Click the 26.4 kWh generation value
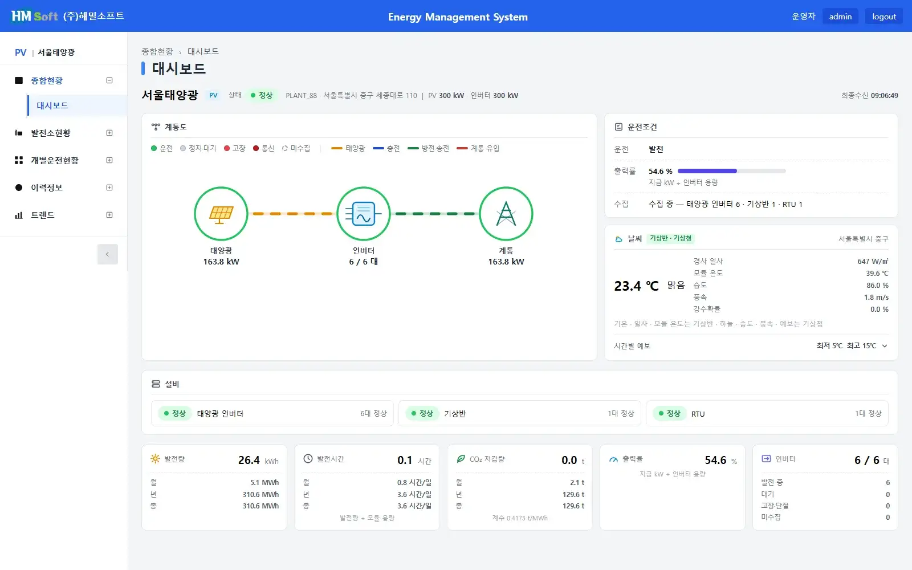 click(258, 460)
